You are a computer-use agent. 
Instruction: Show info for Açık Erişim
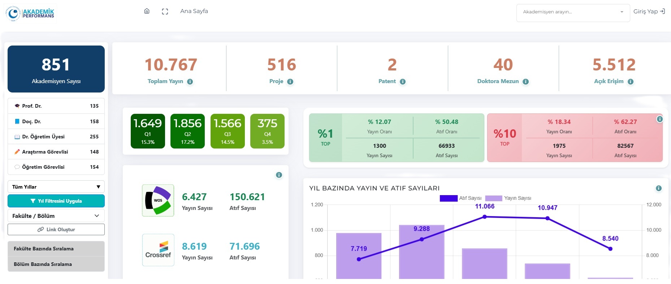click(x=631, y=82)
